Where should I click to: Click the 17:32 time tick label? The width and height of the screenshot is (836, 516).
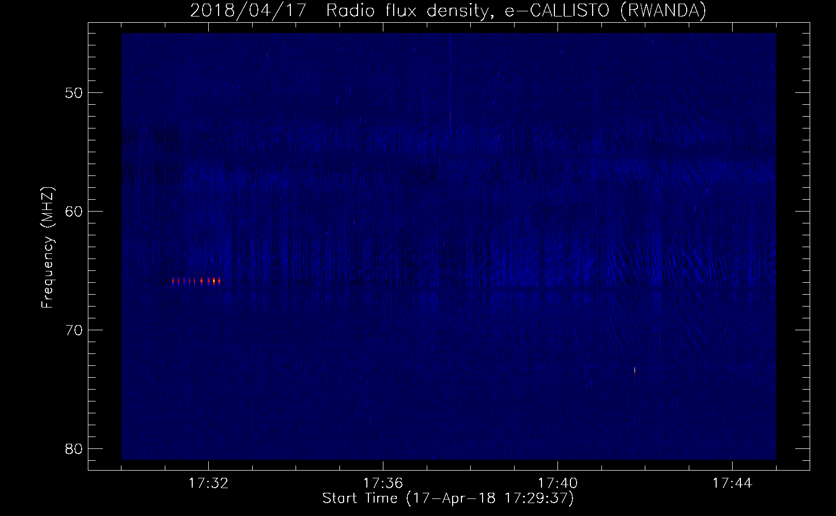(x=208, y=483)
